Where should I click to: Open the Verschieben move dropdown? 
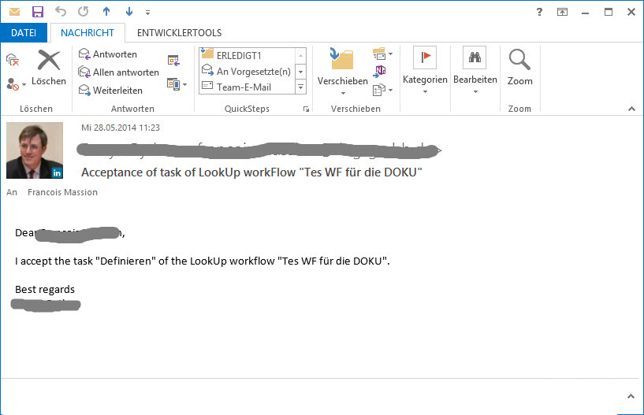pos(343,72)
